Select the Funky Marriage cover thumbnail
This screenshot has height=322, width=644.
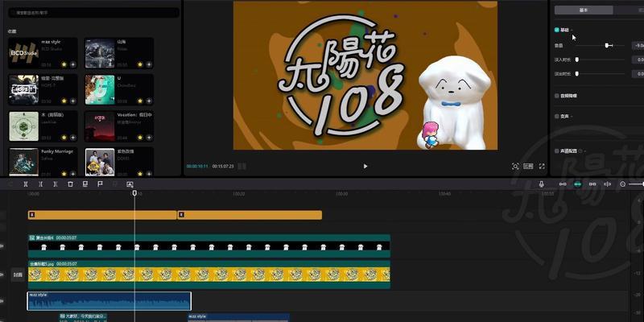[x=24, y=162]
